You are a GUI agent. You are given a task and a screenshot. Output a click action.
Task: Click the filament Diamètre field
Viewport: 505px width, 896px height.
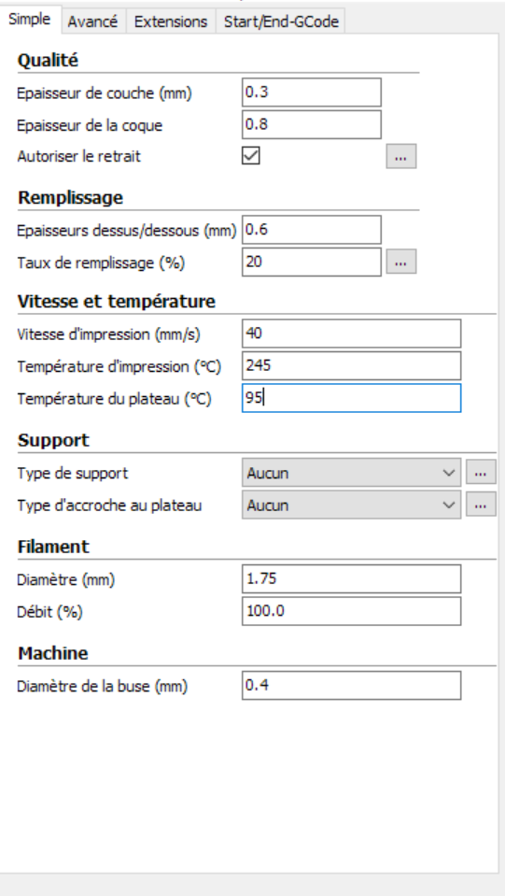pos(352,579)
